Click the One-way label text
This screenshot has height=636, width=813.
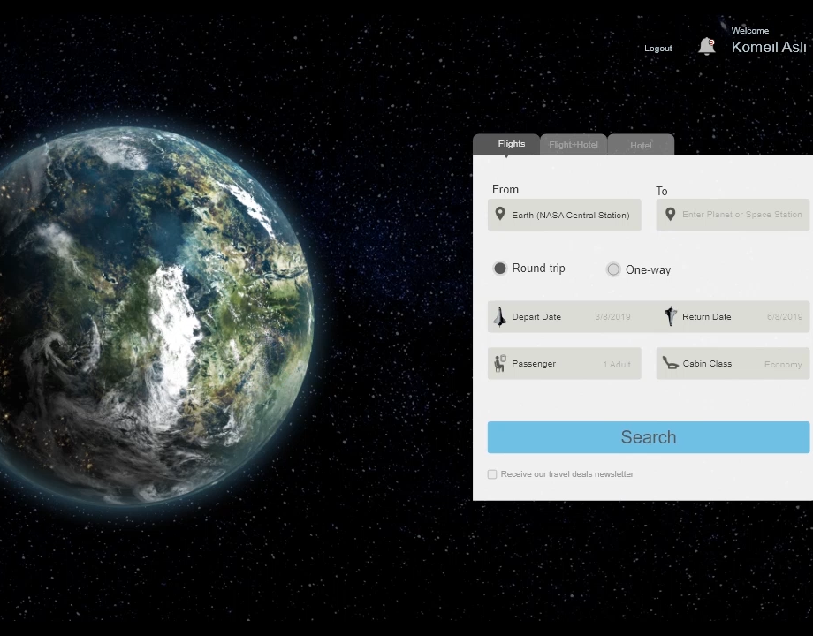[x=648, y=269]
